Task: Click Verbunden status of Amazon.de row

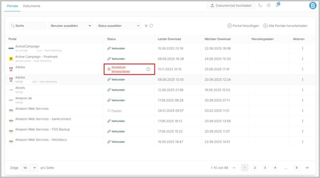Action: click(x=116, y=100)
